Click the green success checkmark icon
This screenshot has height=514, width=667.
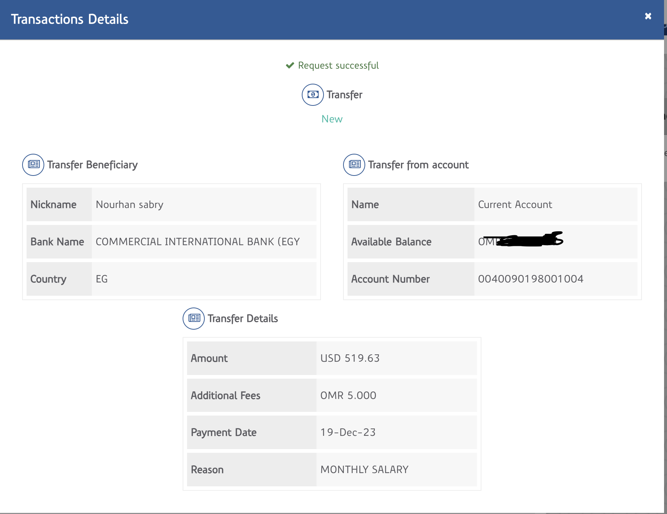pyautogui.click(x=290, y=65)
